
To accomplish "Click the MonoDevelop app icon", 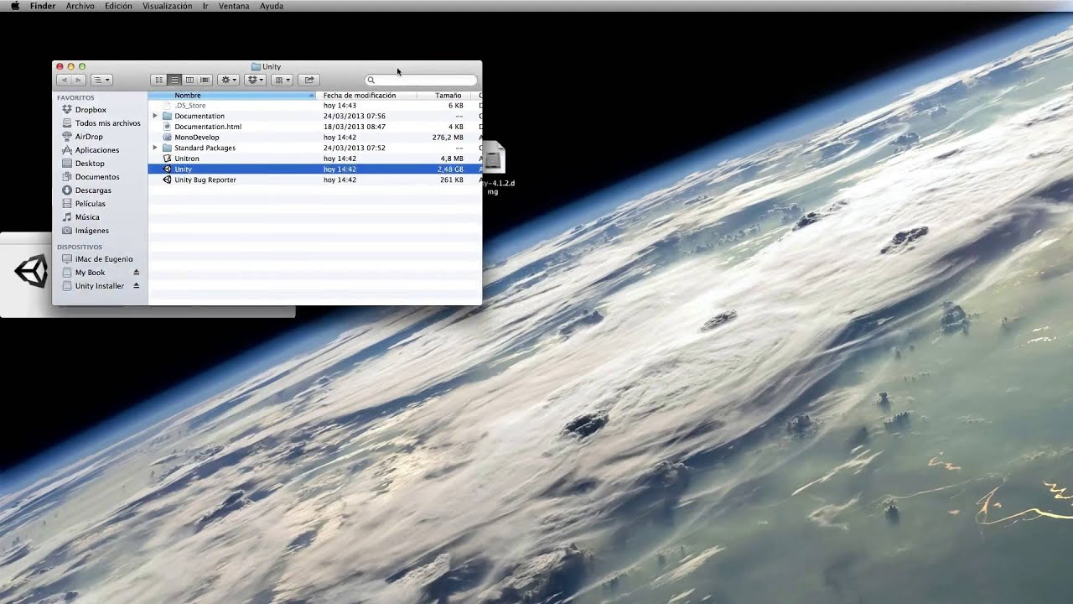I will pos(167,138).
